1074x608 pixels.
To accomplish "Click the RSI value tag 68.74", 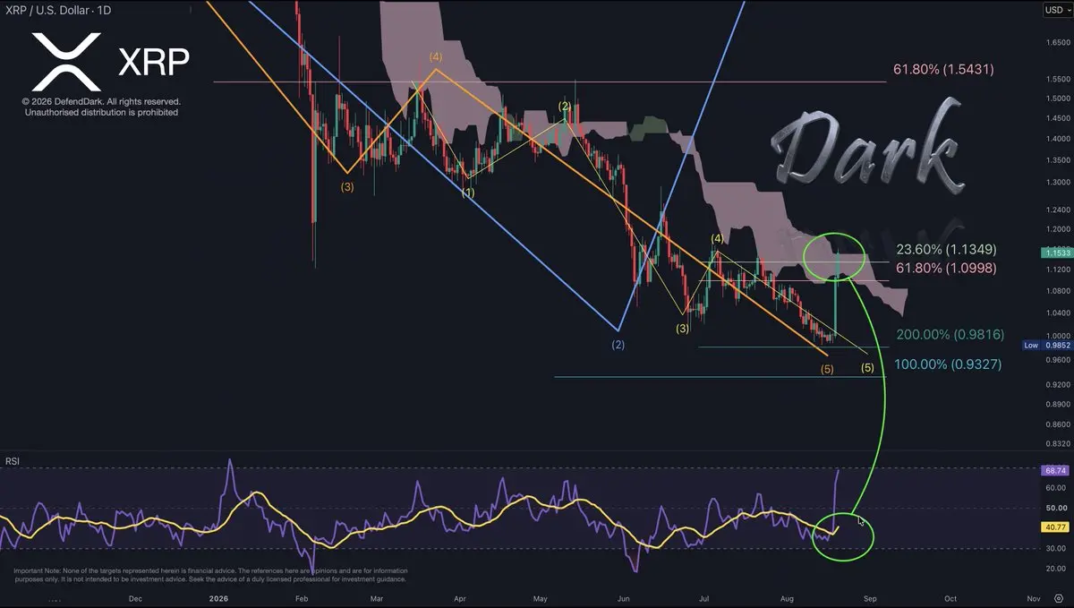I will pyautogui.click(x=1055, y=470).
